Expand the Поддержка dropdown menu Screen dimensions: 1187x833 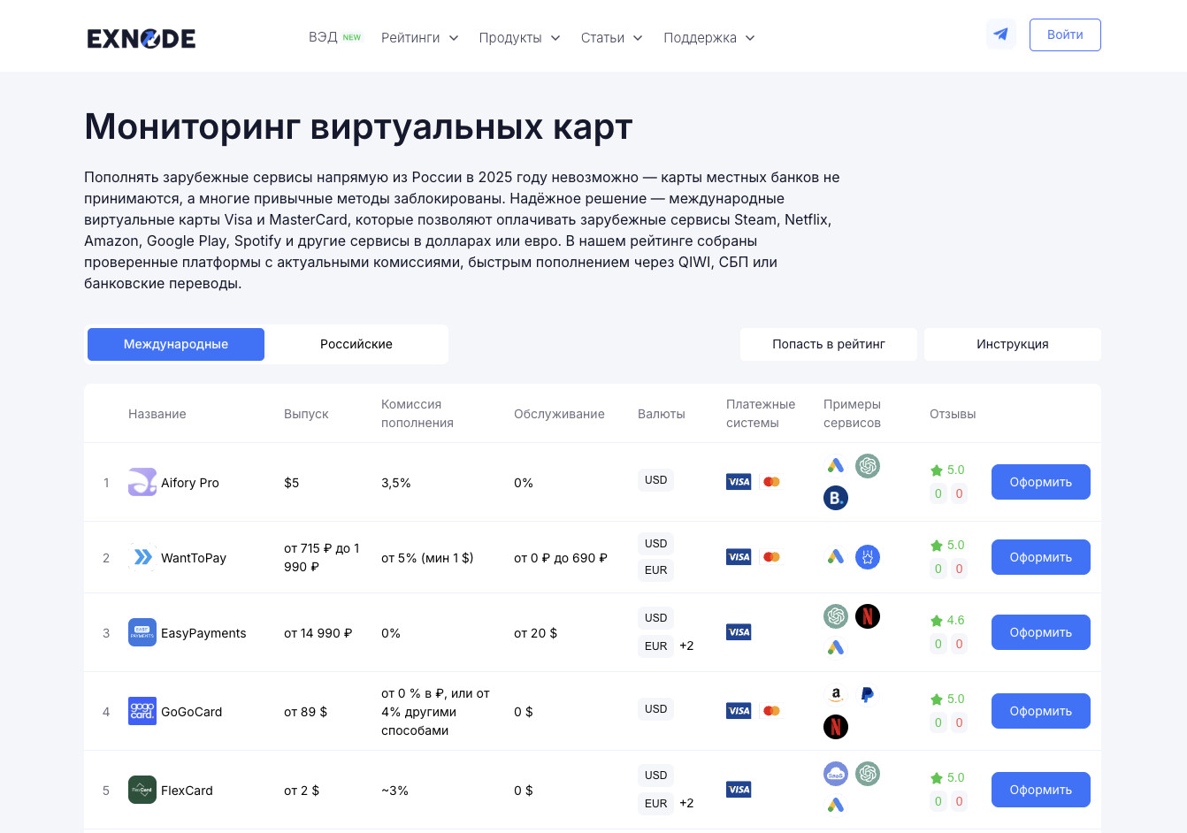(709, 38)
